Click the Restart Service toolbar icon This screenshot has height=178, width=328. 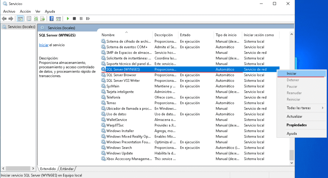pos(87,19)
